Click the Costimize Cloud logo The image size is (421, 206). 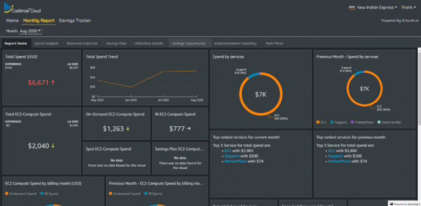pos(22,8)
